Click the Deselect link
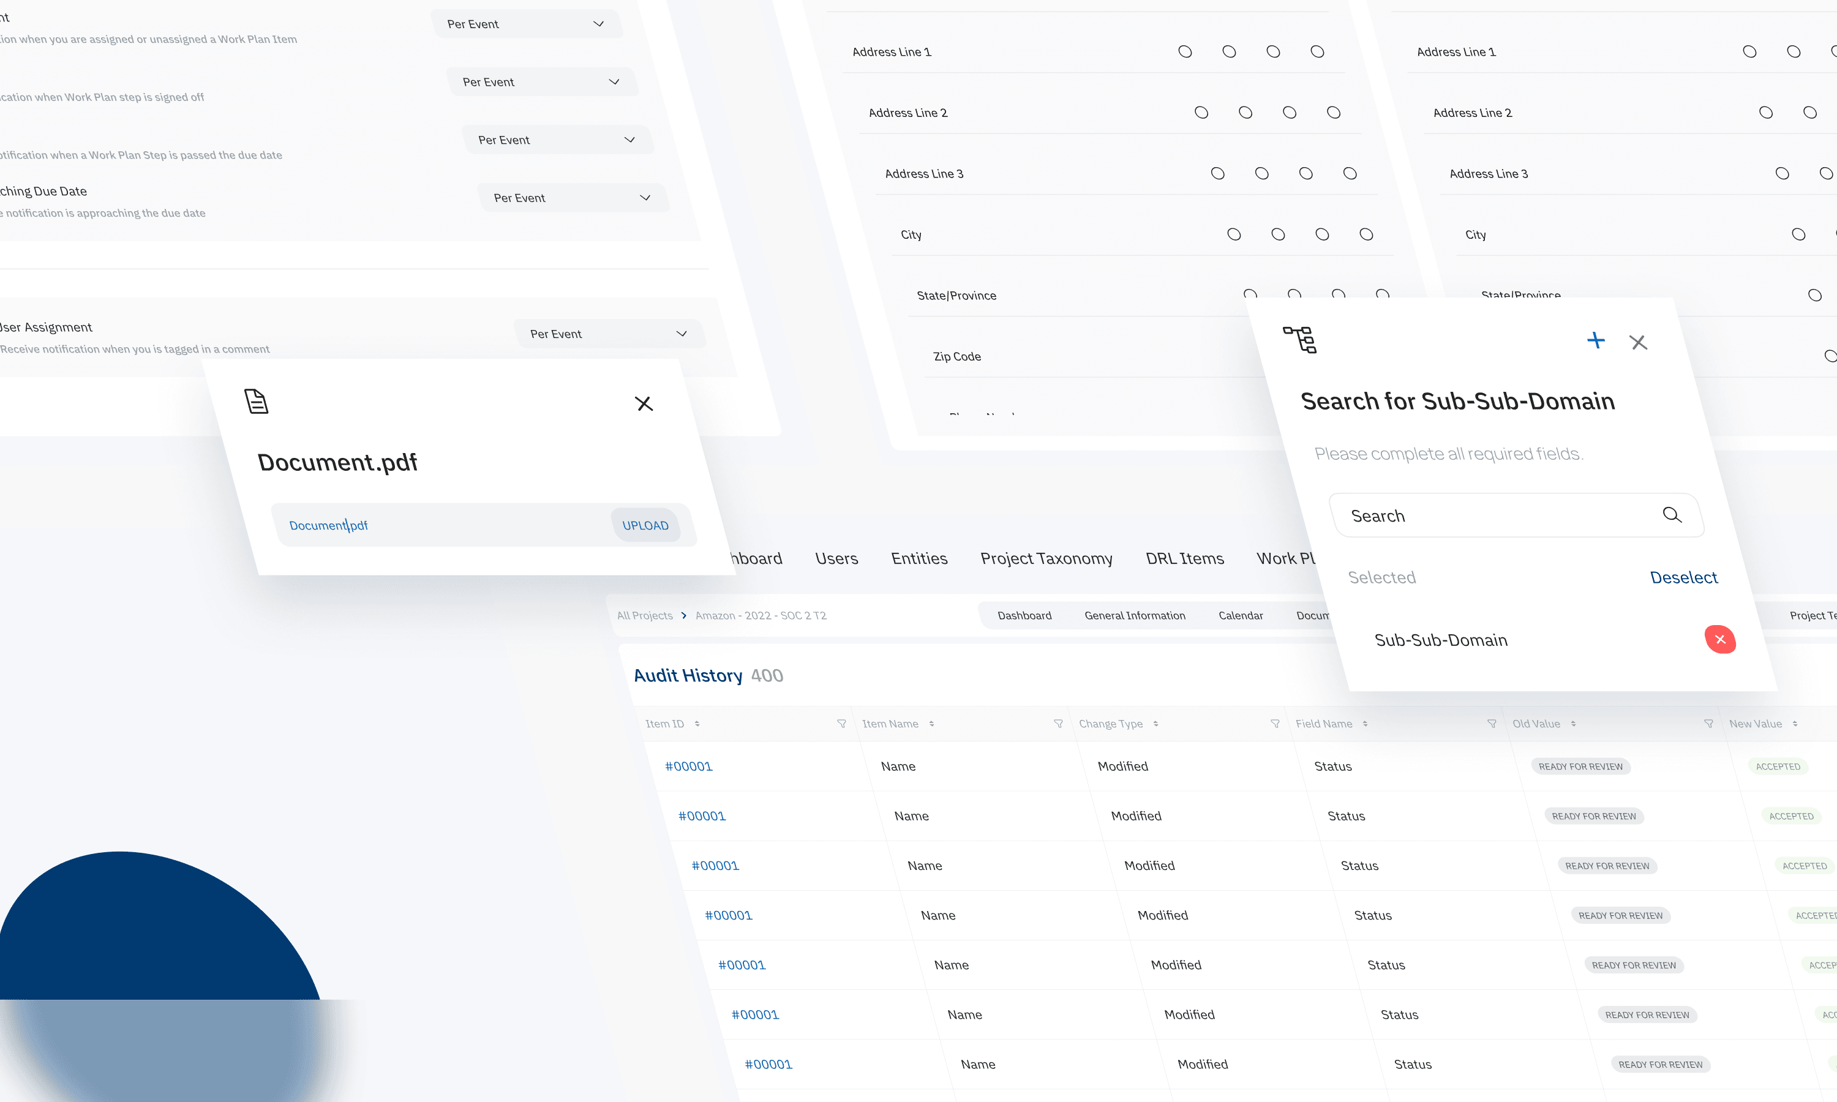This screenshot has width=1837, height=1102. point(1683,578)
